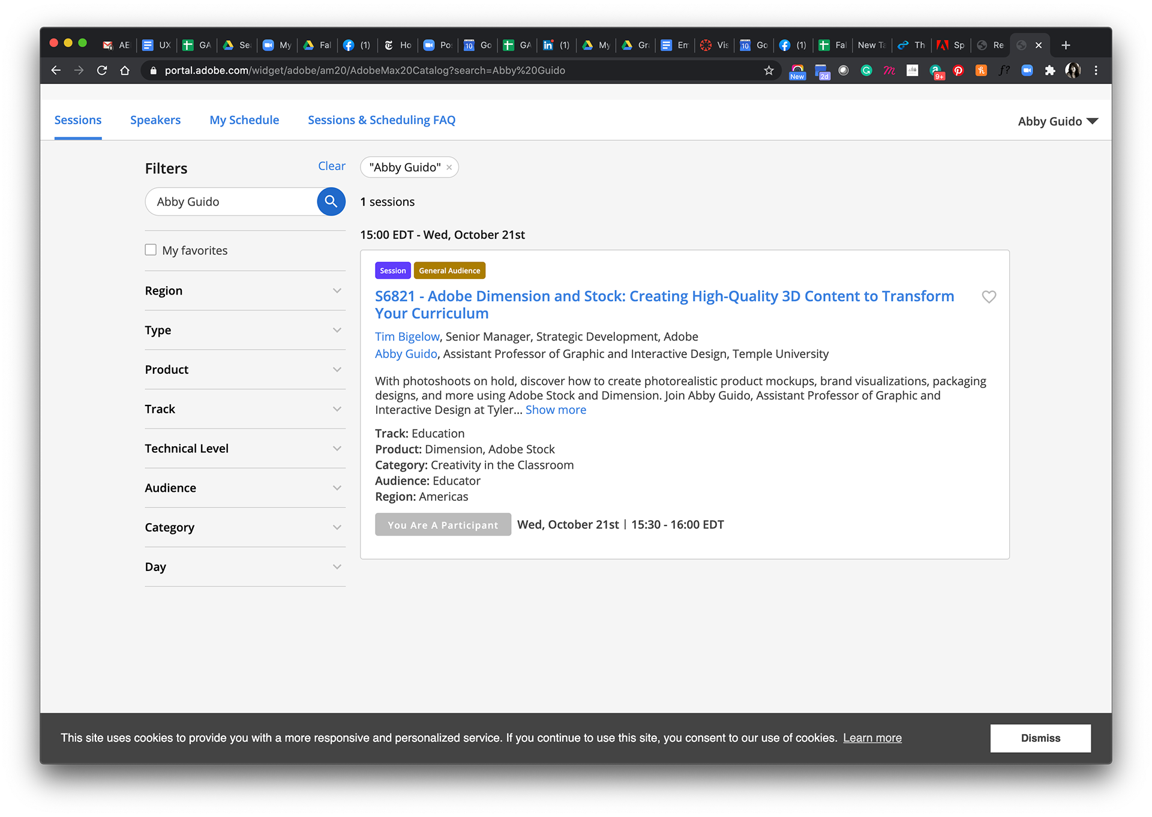Open the My Schedule tab

click(244, 120)
